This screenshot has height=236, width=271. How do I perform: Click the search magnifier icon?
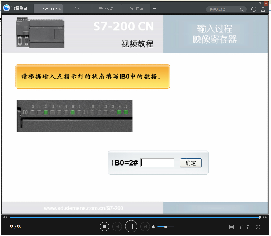pos(242,10)
